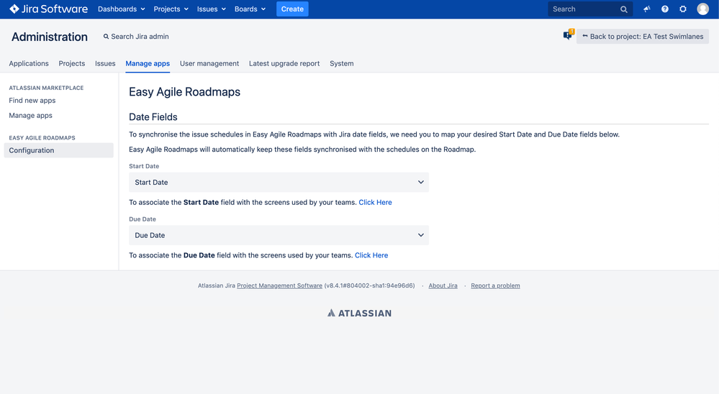Select the Manage apps tab
The image size is (719, 394).
(148, 64)
